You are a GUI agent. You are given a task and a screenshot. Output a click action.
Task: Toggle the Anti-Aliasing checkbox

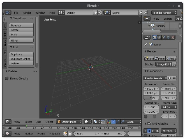(x=149, y=124)
